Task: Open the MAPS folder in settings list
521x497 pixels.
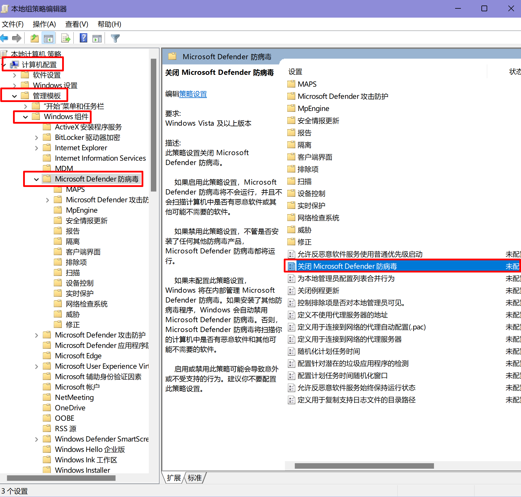Action: (302, 84)
